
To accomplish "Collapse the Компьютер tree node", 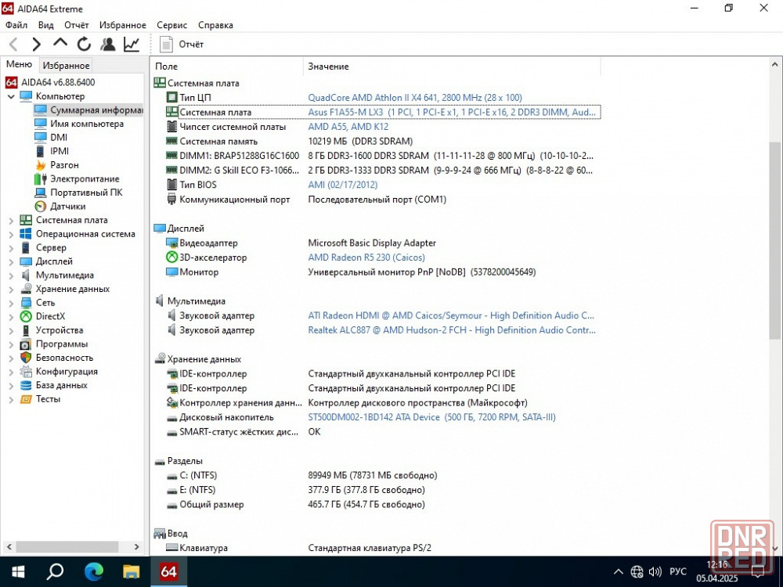I will point(11,96).
